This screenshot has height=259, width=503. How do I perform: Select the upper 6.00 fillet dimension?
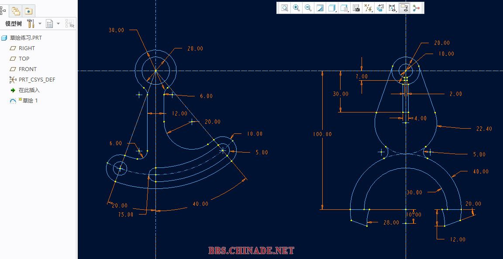click(x=206, y=96)
